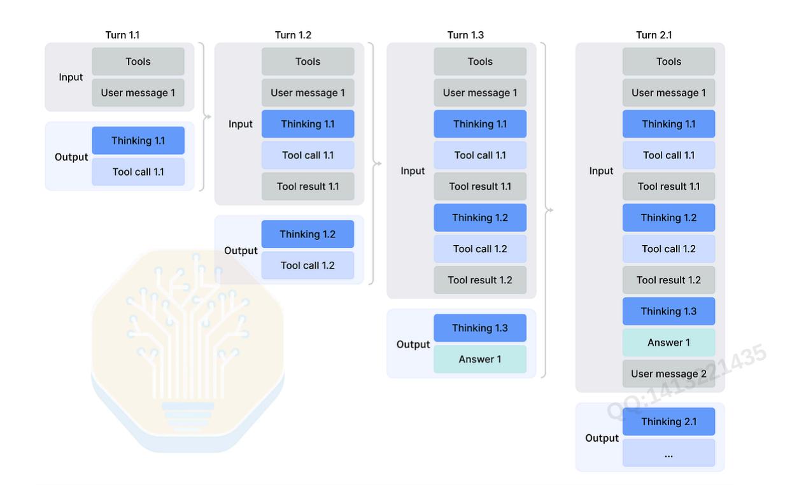799x501 pixels.
Task: Select the Turn 2.1 heading
Action: click(654, 35)
